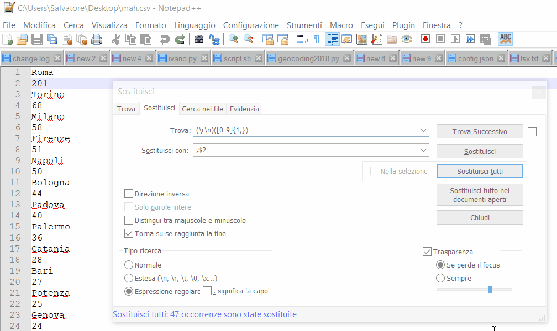Click the Print toolbar icon
Screen dimensions: 557x331
(x=97, y=39)
